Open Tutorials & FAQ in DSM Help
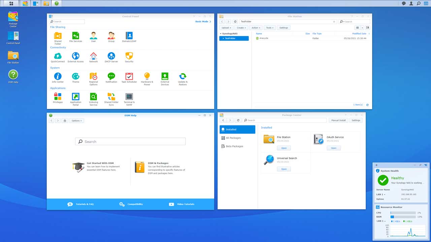This screenshot has width=431, height=242. (x=81, y=204)
